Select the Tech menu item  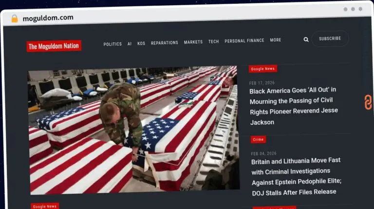pos(213,42)
